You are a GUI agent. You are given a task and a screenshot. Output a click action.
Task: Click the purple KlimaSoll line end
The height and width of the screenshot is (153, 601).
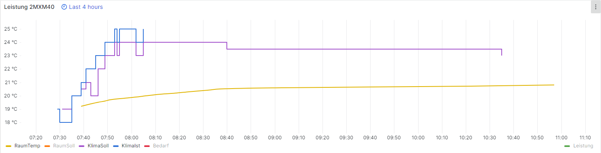[x=502, y=55]
